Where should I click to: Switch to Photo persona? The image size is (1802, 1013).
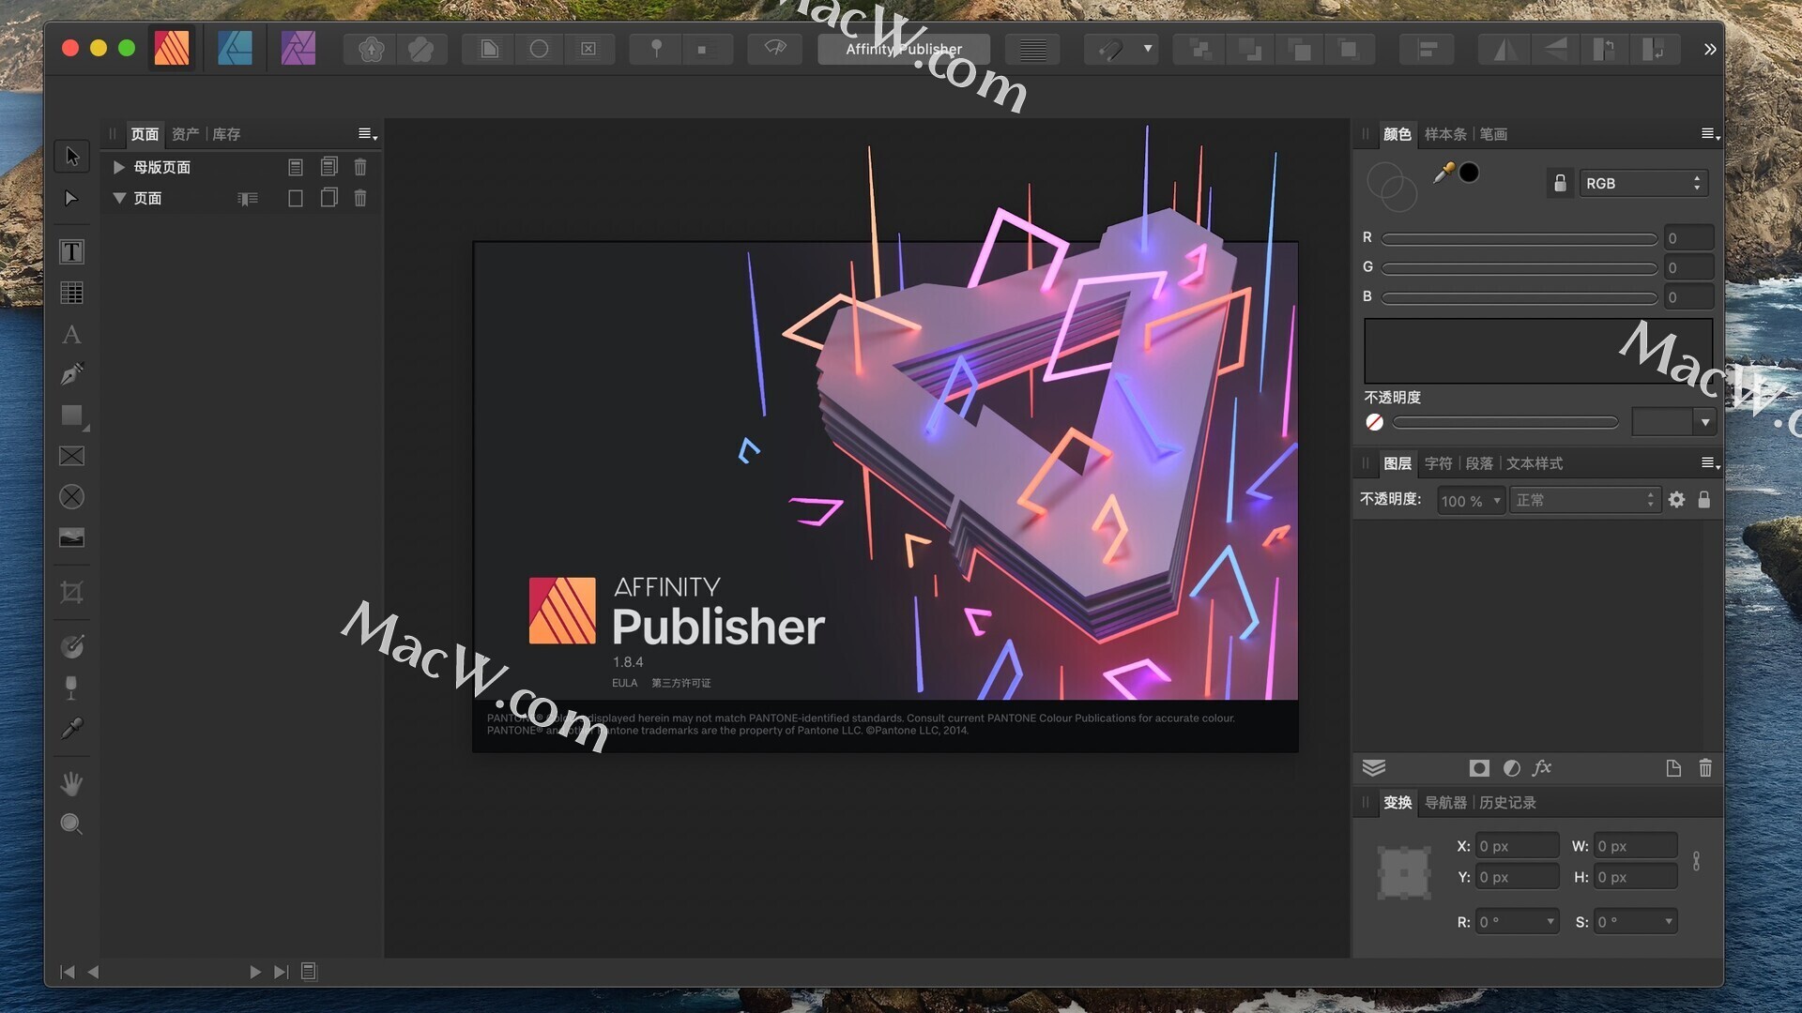pyautogui.click(x=298, y=48)
